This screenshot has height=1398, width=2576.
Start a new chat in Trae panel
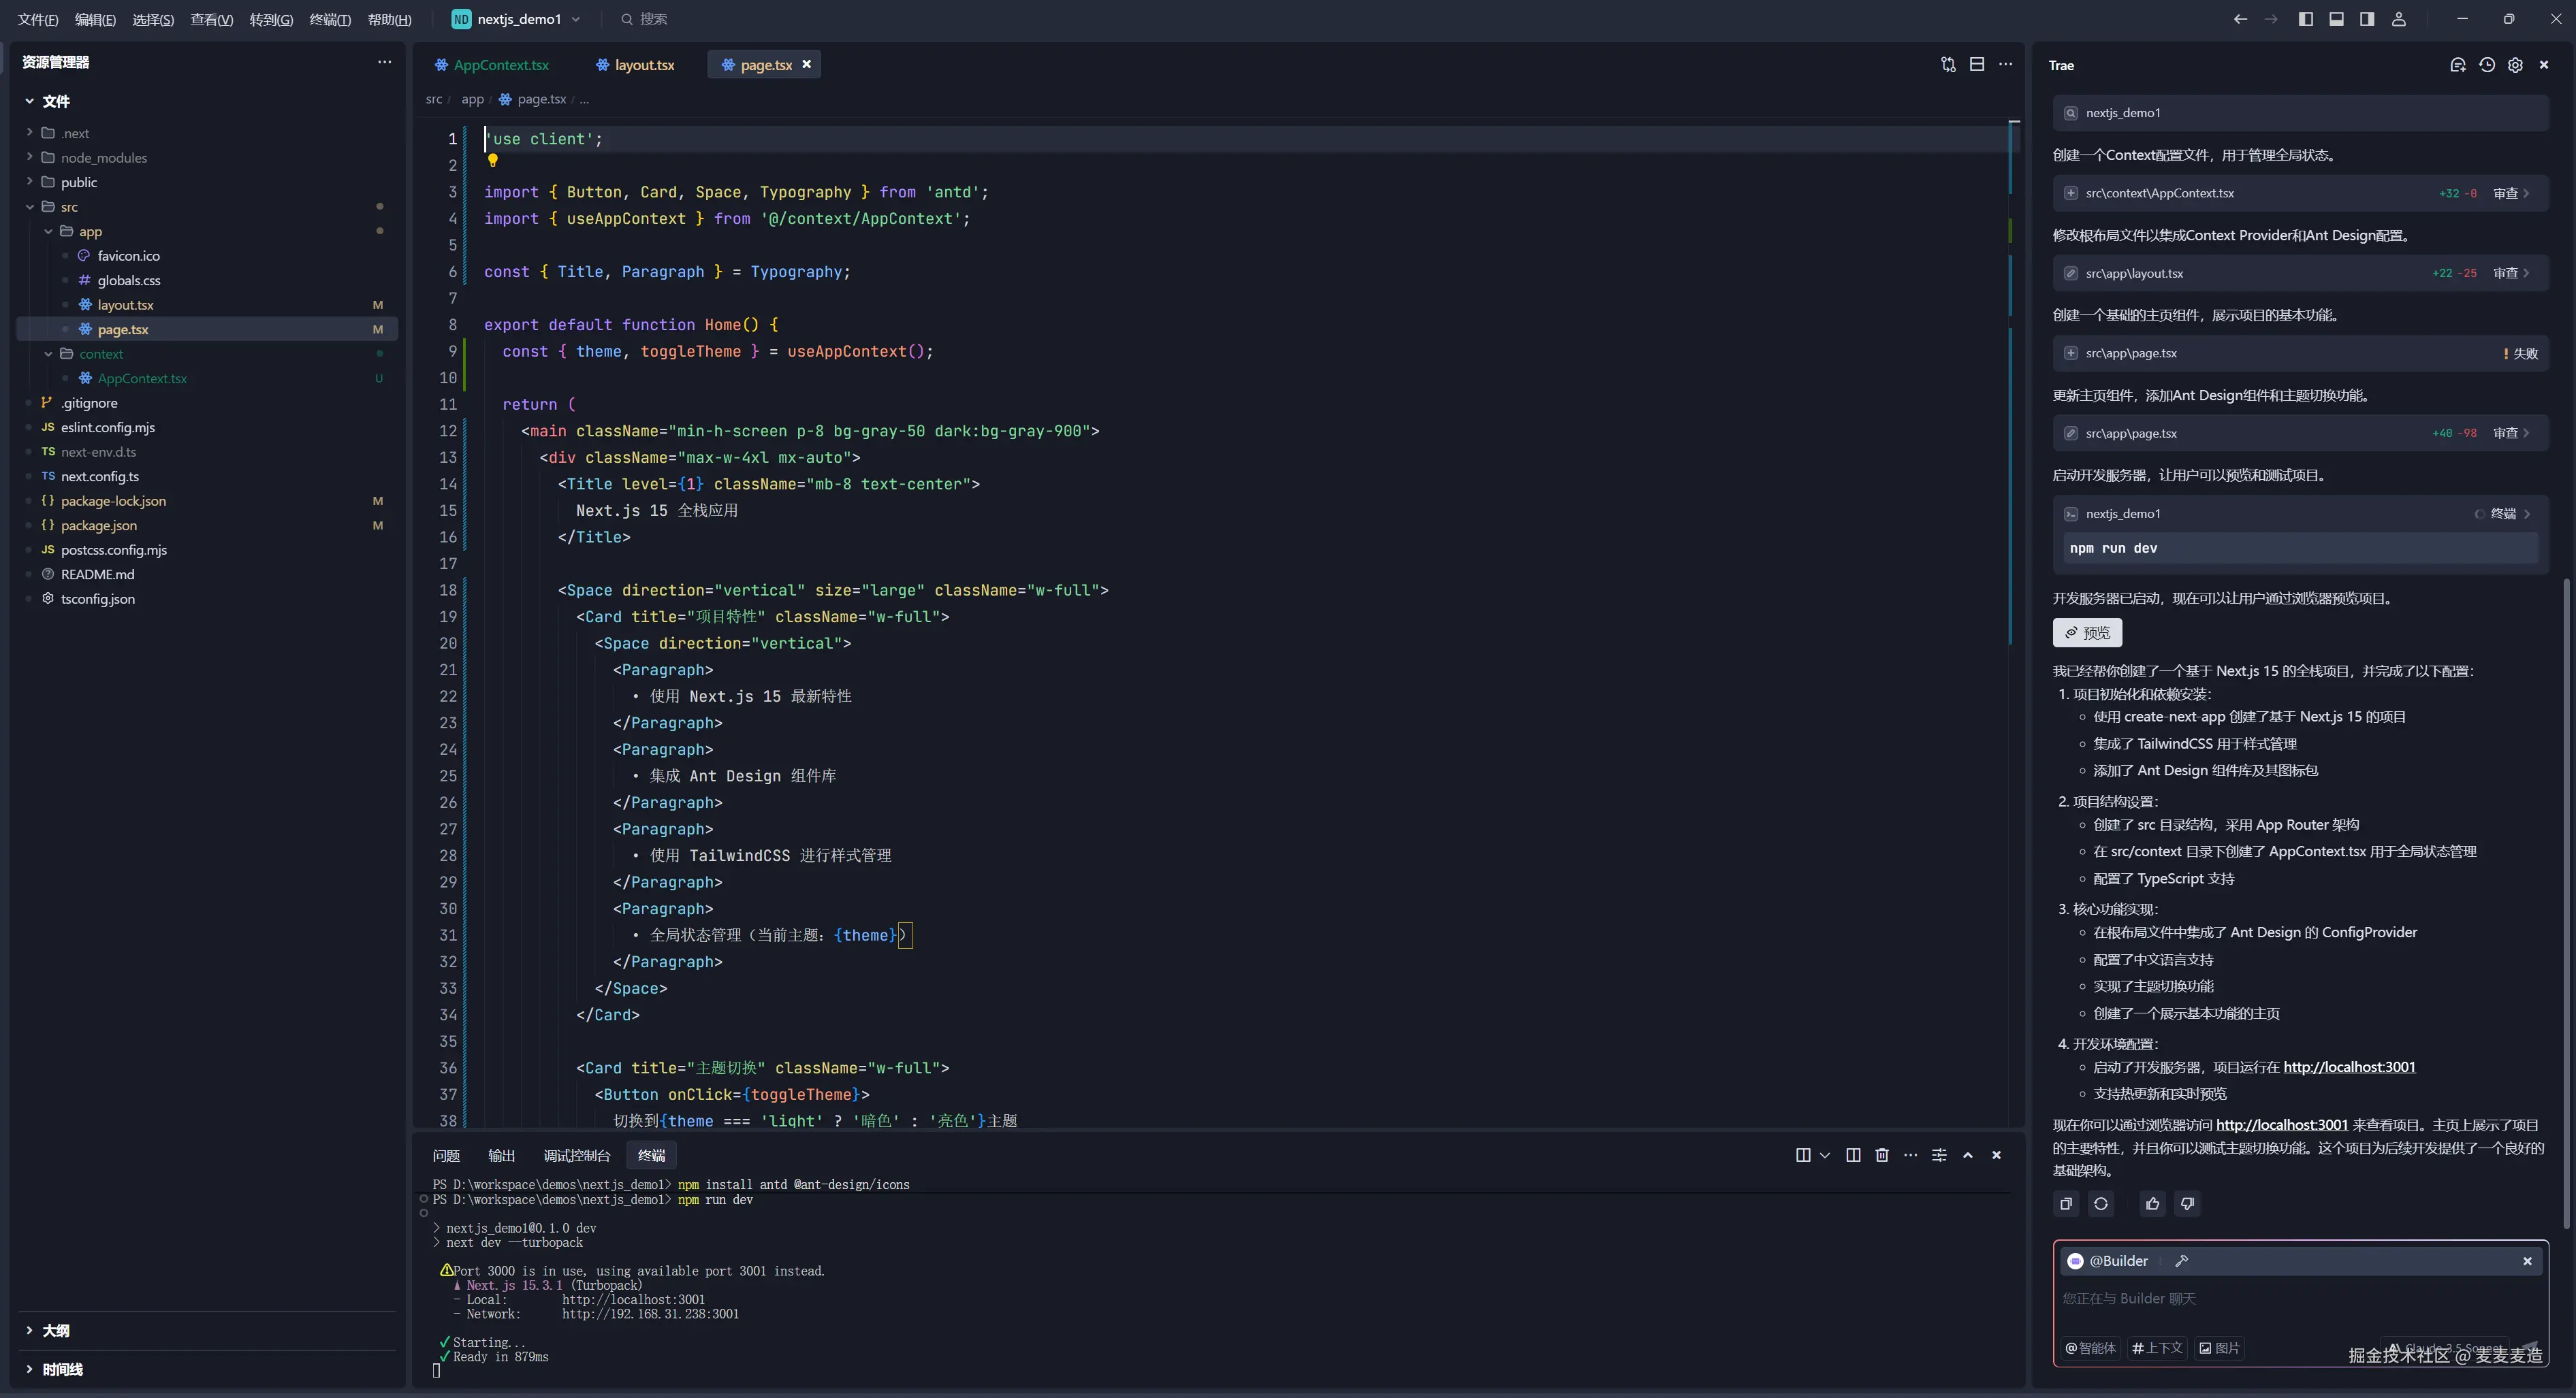(x=2457, y=65)
